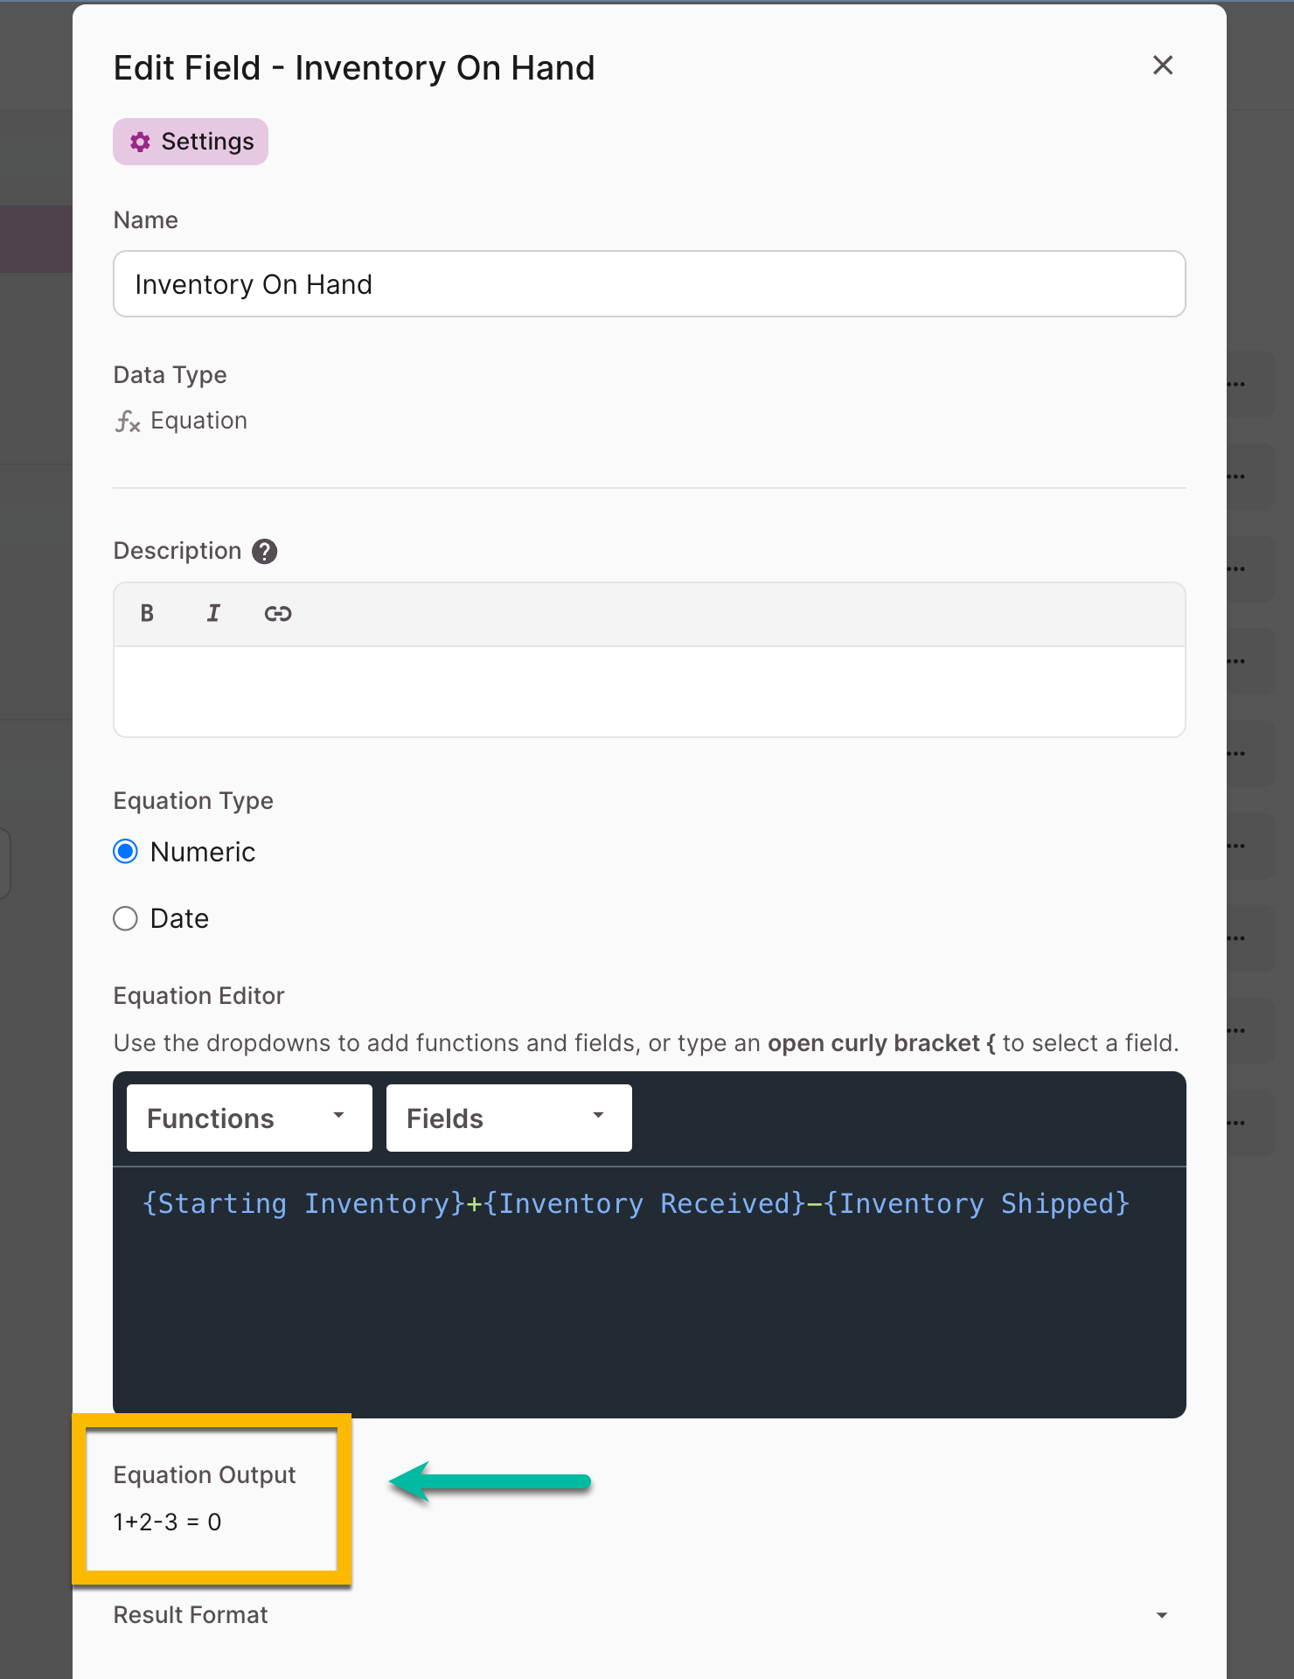Click the gear icon in Settings tab

click(140, 142)
